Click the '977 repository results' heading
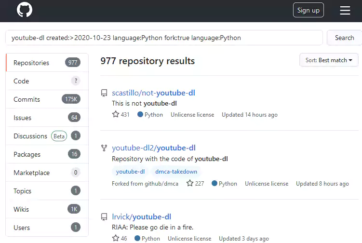 click(x=147, y=61)
